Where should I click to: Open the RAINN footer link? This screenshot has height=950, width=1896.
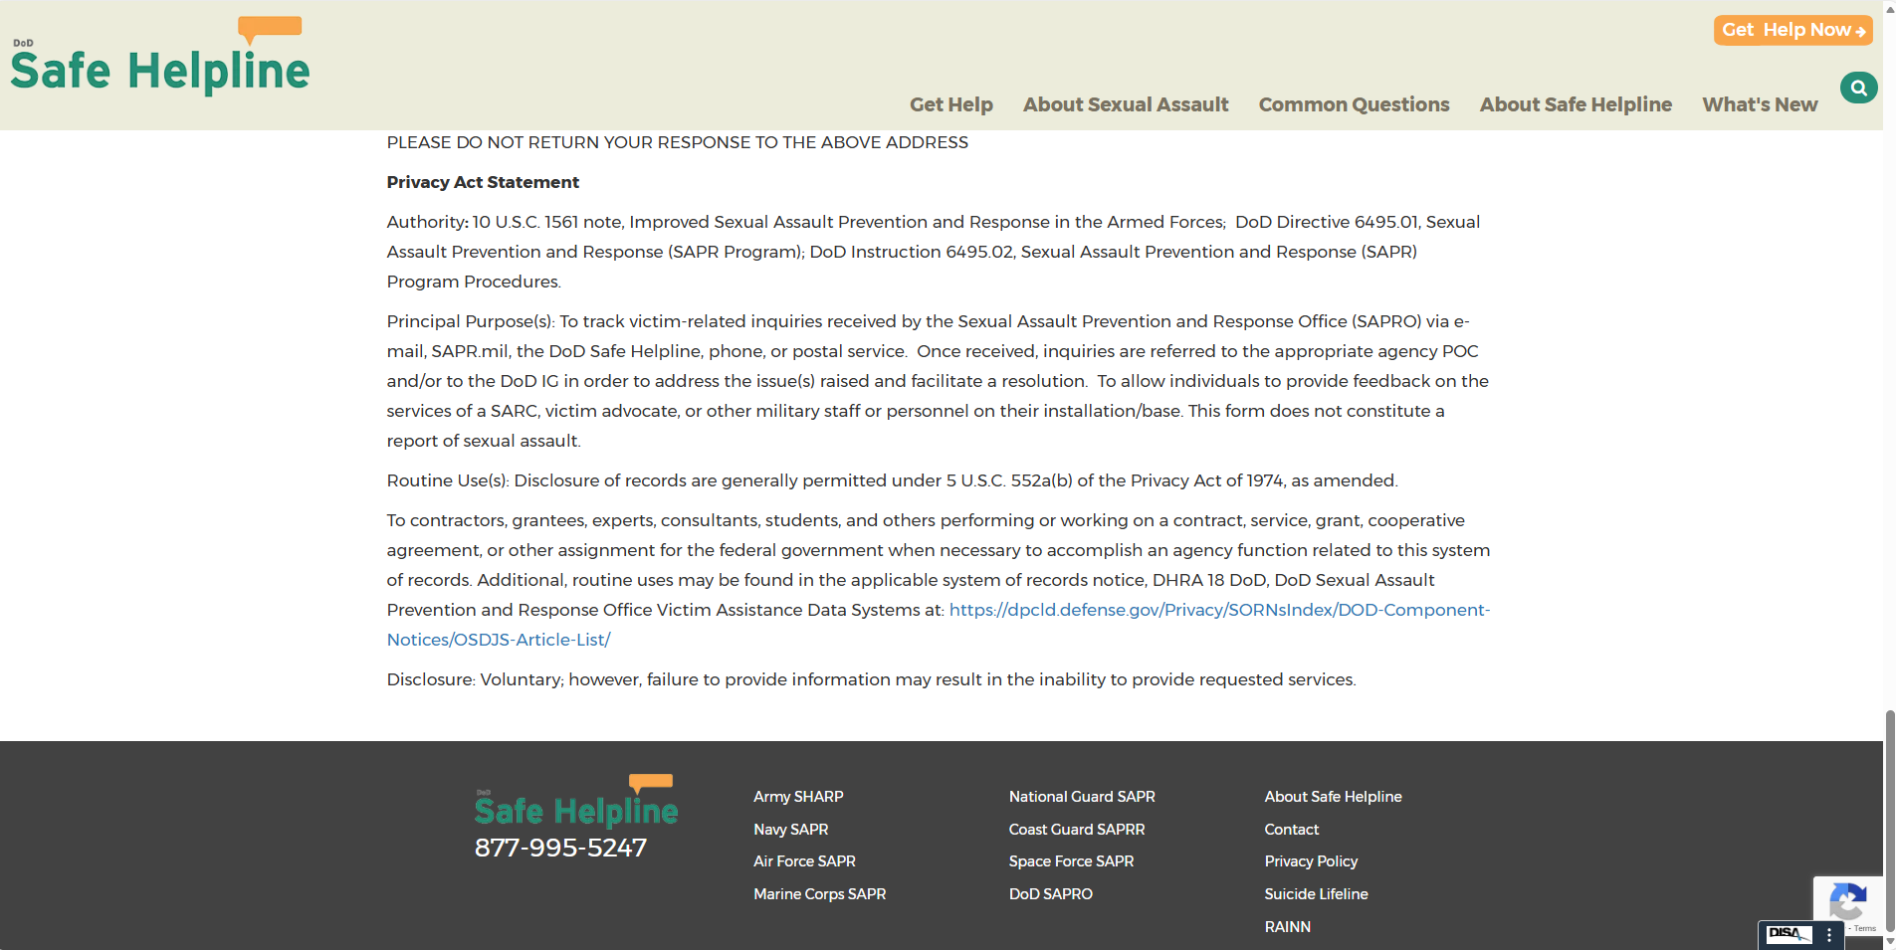pyautogui.click(x=1287, y=927)
